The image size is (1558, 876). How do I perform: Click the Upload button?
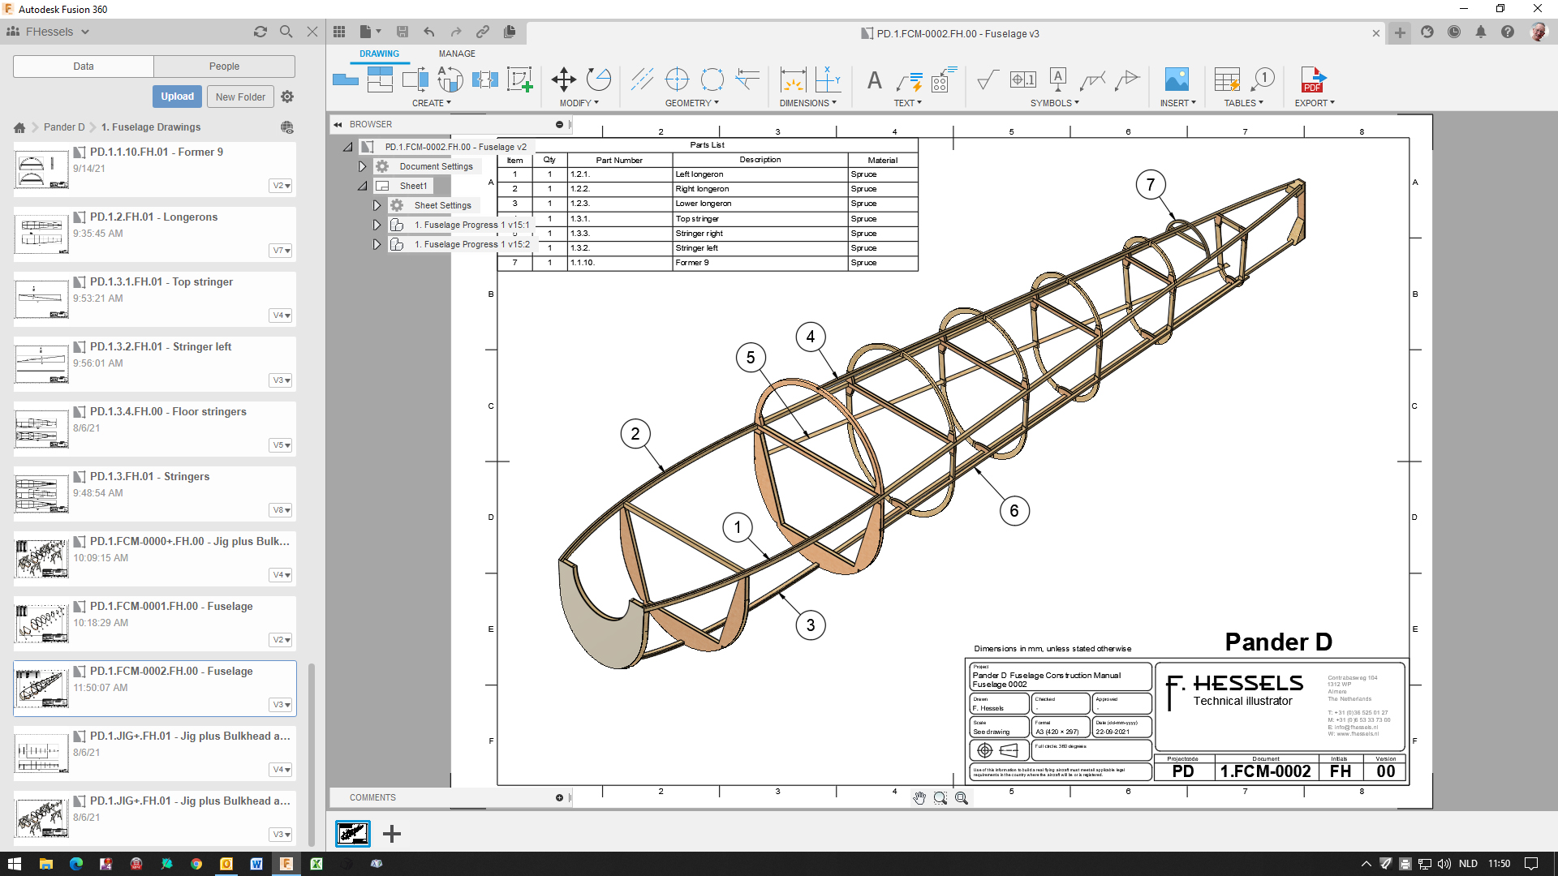tap(177, 97)
